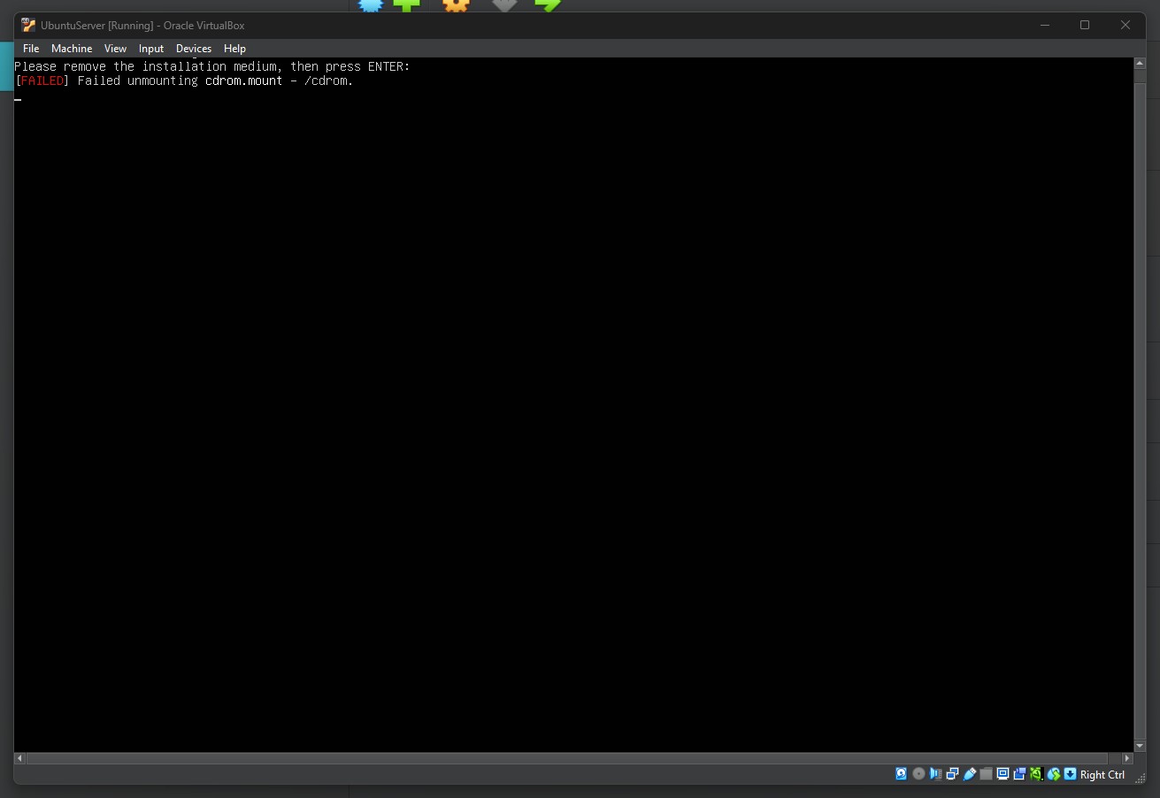Click the Right Ctrl host key indicator
The height and width of the screenshot is (798, 1160).
(1102, 775)
